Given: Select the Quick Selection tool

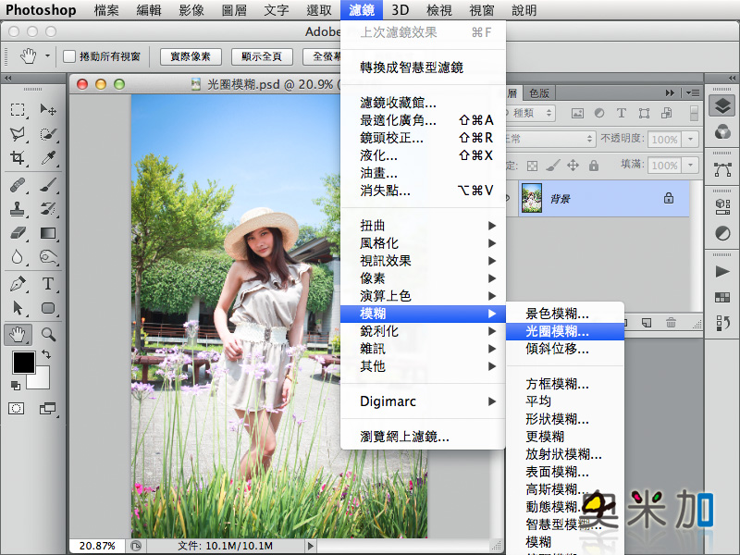Looking at the screenshot, I should click(x=48, y=134).
